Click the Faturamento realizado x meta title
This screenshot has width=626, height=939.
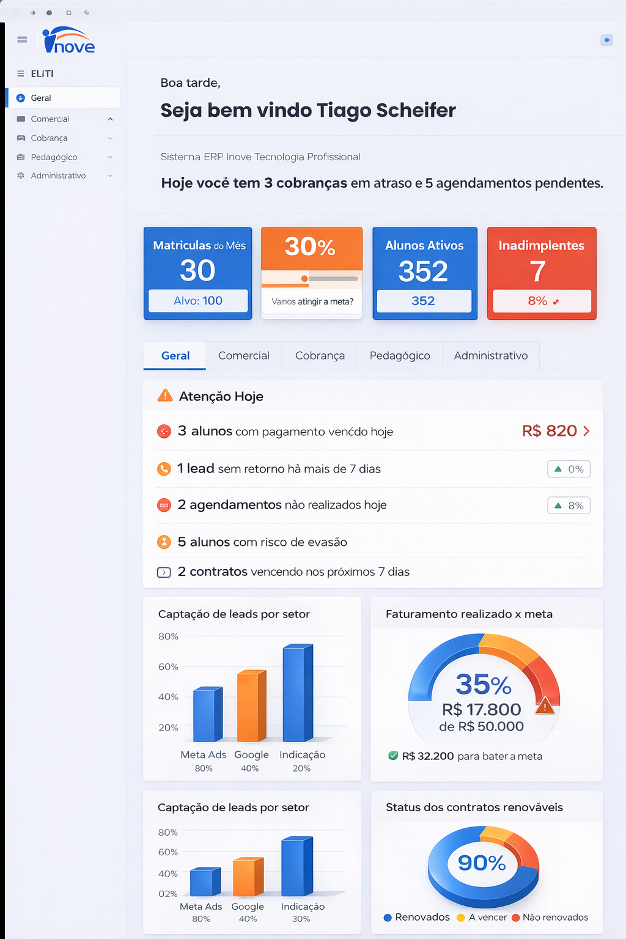[469, 614]
